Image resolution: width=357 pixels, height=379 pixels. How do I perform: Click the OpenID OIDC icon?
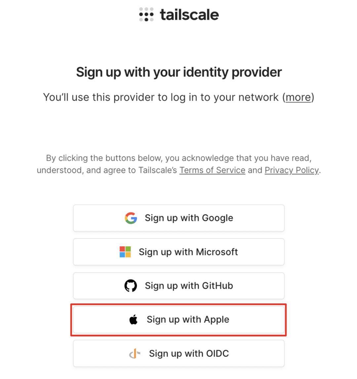pos(135,353)
